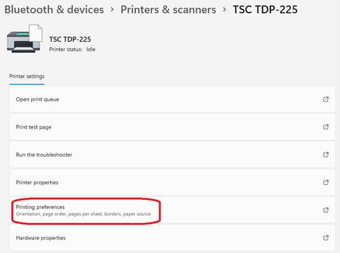This screenshot has height=253, width=340.
Task: Open Printing preferences
Action: pos(172,210)
